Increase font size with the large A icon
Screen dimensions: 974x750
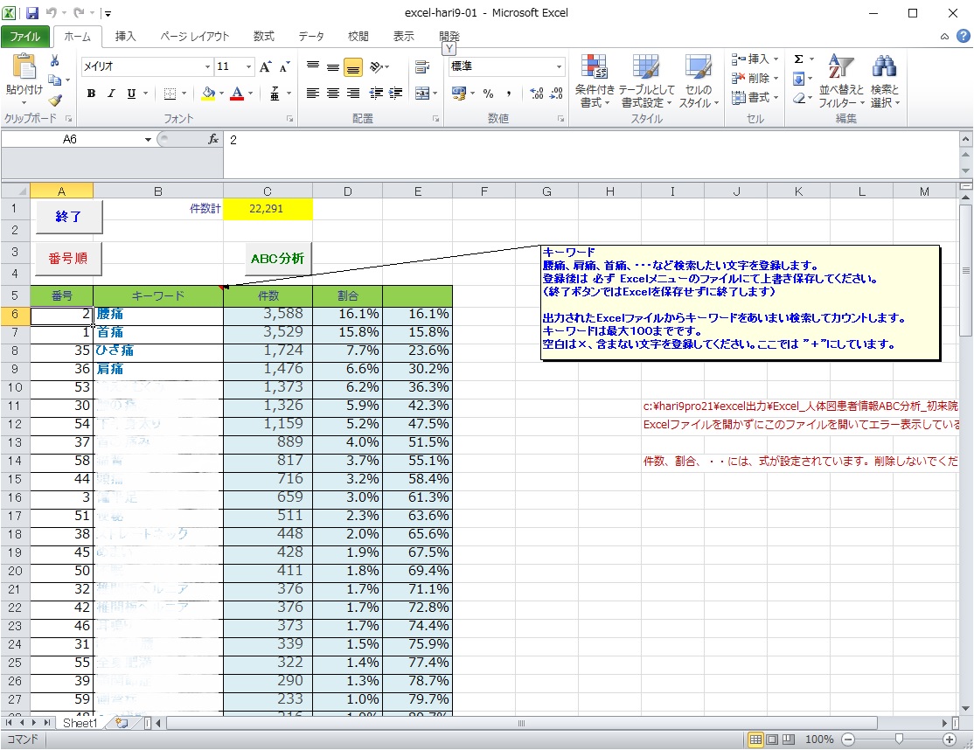click(265, 67)
